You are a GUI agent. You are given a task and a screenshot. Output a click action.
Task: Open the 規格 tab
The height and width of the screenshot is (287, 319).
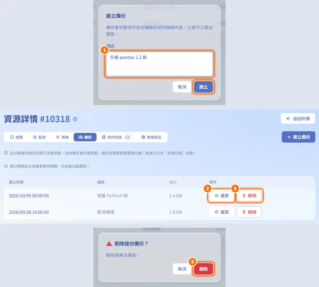(x=62, y=137)
